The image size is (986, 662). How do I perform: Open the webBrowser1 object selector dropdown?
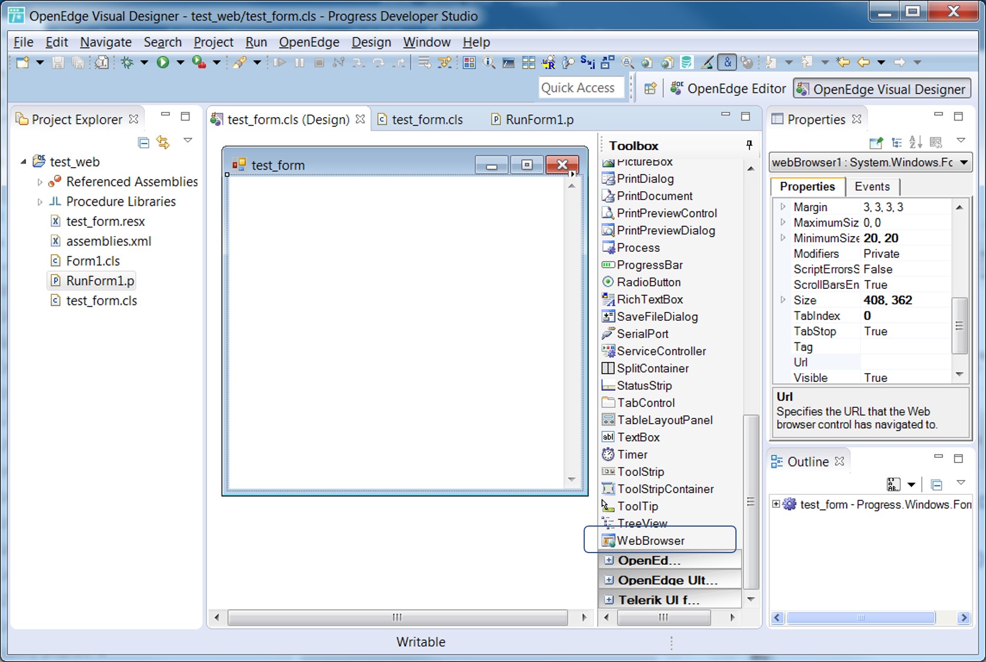coord(964,162)
